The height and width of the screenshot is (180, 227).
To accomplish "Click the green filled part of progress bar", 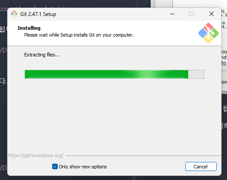I will click(106, 74).
